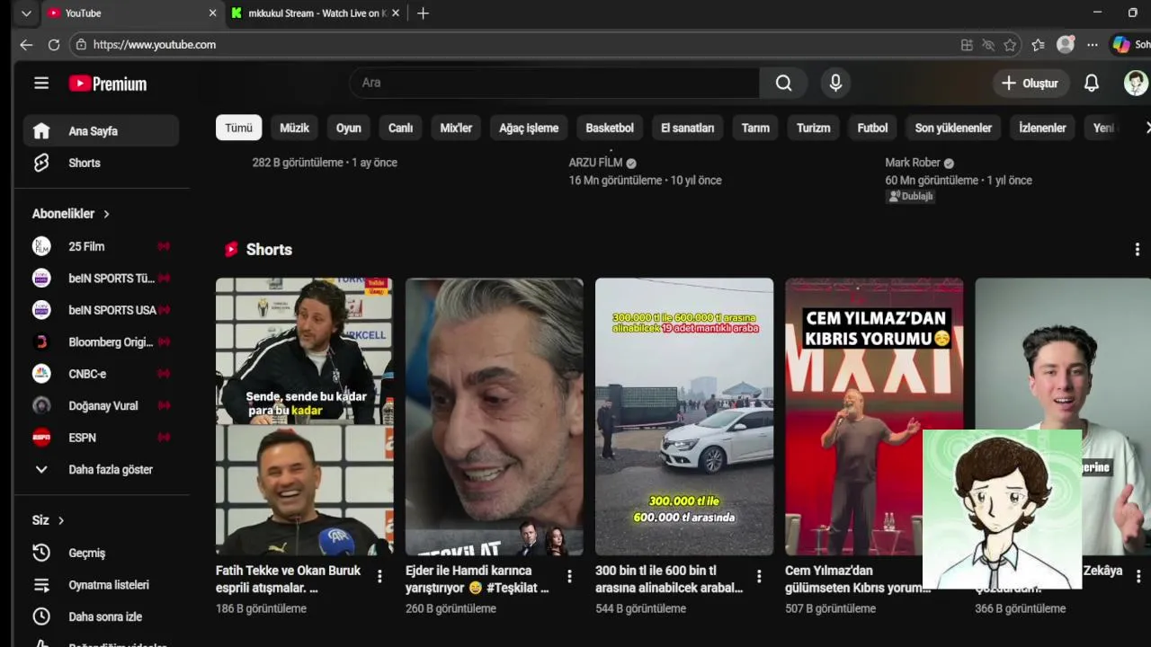Open Daha sonra izle list
1151x647 pixels.
tap(102, 616)
